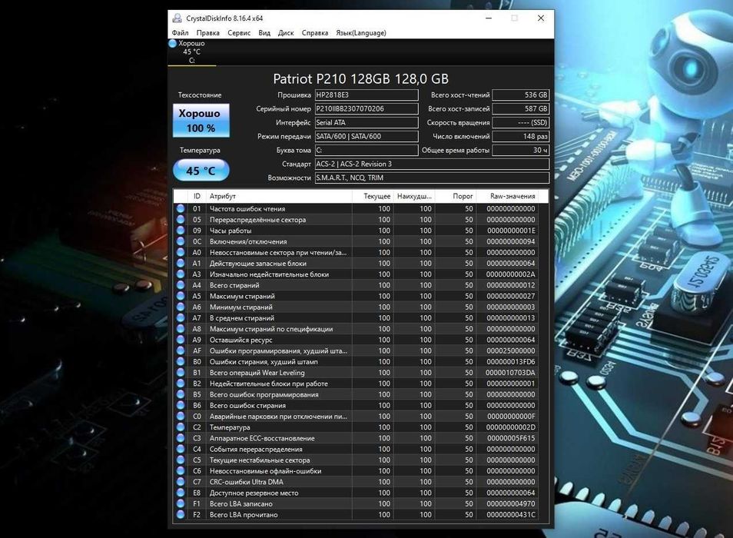
Task: Click the transfer mode field SATA/600 | SATA/600
Action: [366, 137]
